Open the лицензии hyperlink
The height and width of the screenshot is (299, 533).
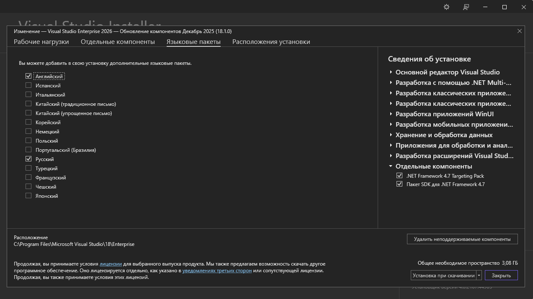(x=111, y=264)
